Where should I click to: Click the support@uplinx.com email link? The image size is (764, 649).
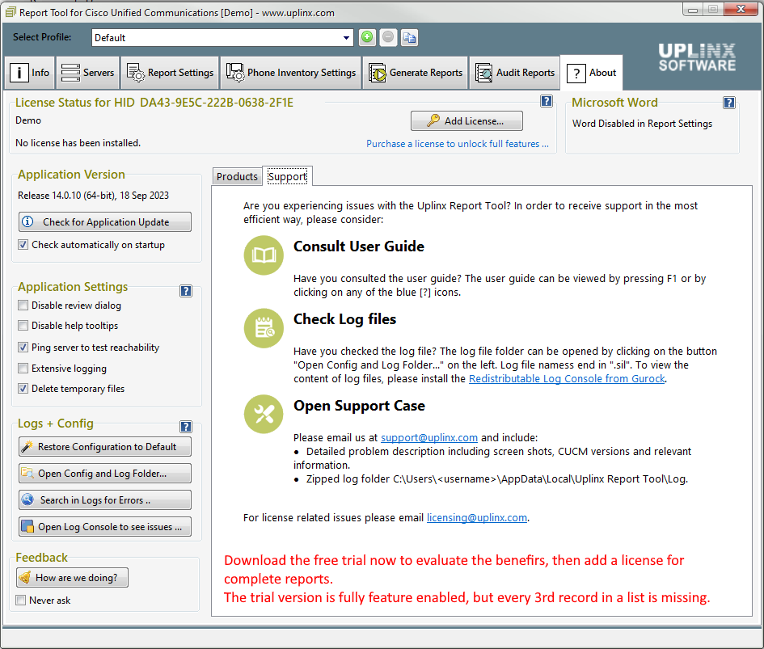click(428, 437)
